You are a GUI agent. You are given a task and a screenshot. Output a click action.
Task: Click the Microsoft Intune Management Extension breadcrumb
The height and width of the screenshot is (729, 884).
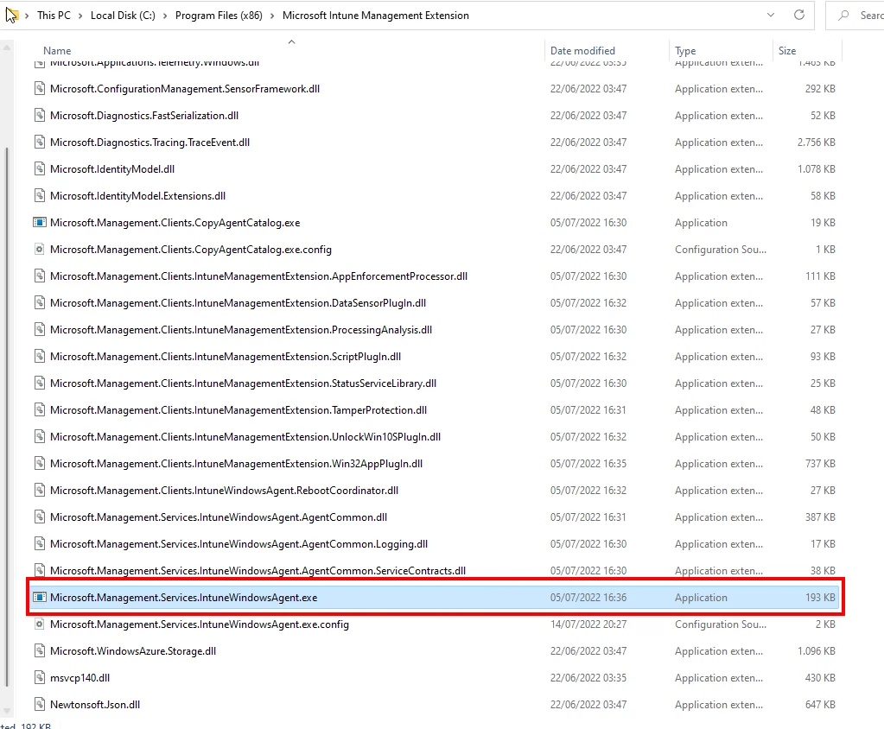click(376, 16)
